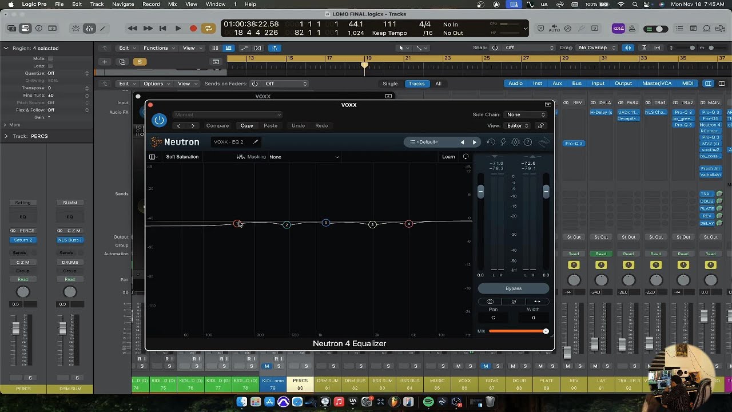Toggle the Inspector icon in control bar

tap(25, 28)
